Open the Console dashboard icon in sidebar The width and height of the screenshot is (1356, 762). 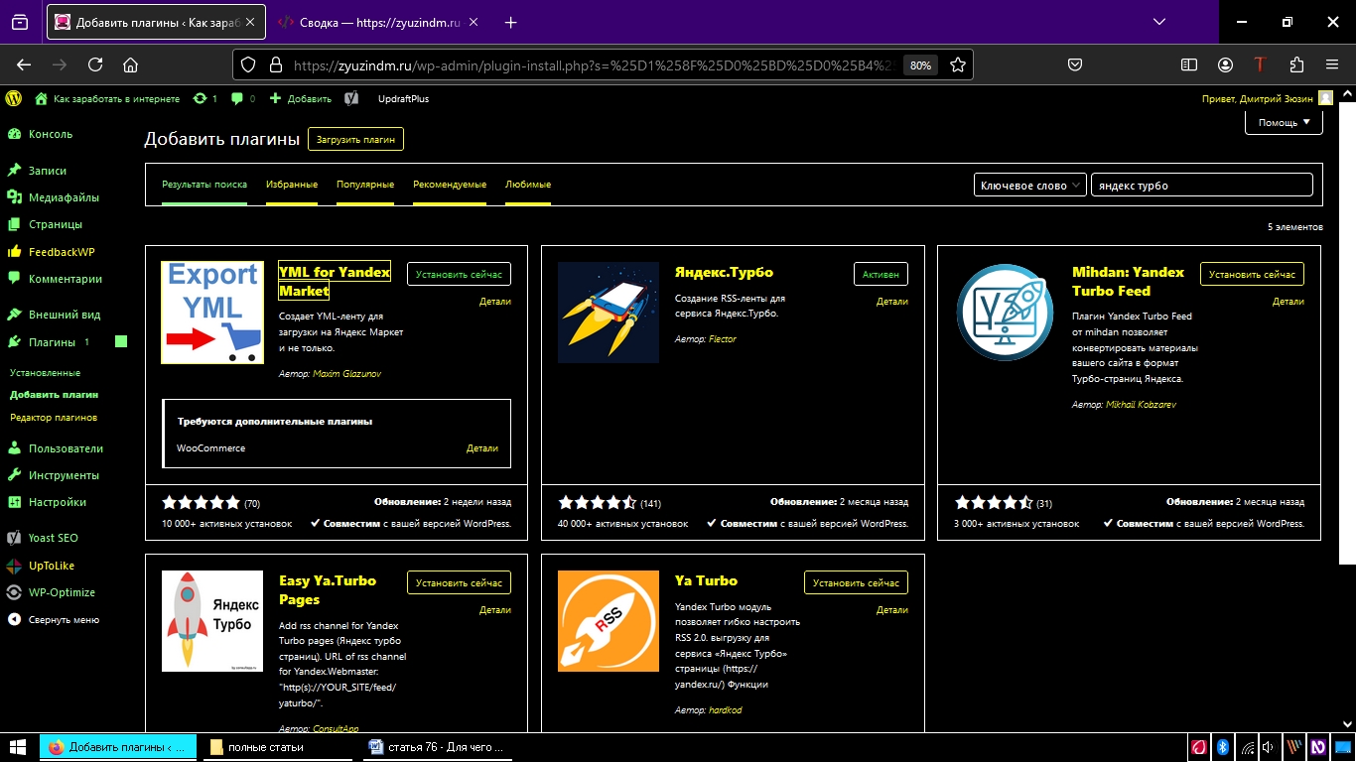(x=14, y=134)
